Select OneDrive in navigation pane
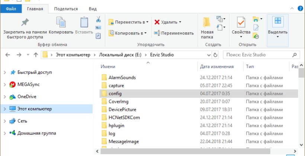 (23, 97)
